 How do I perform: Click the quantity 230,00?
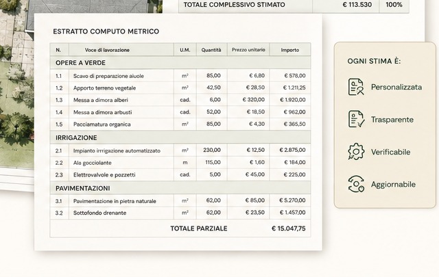[x=212, y=150]
